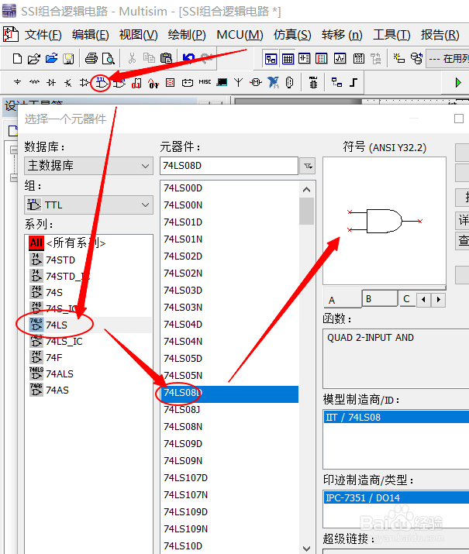Create a new design file
469x554 pixels.
(x=17, y=58)
